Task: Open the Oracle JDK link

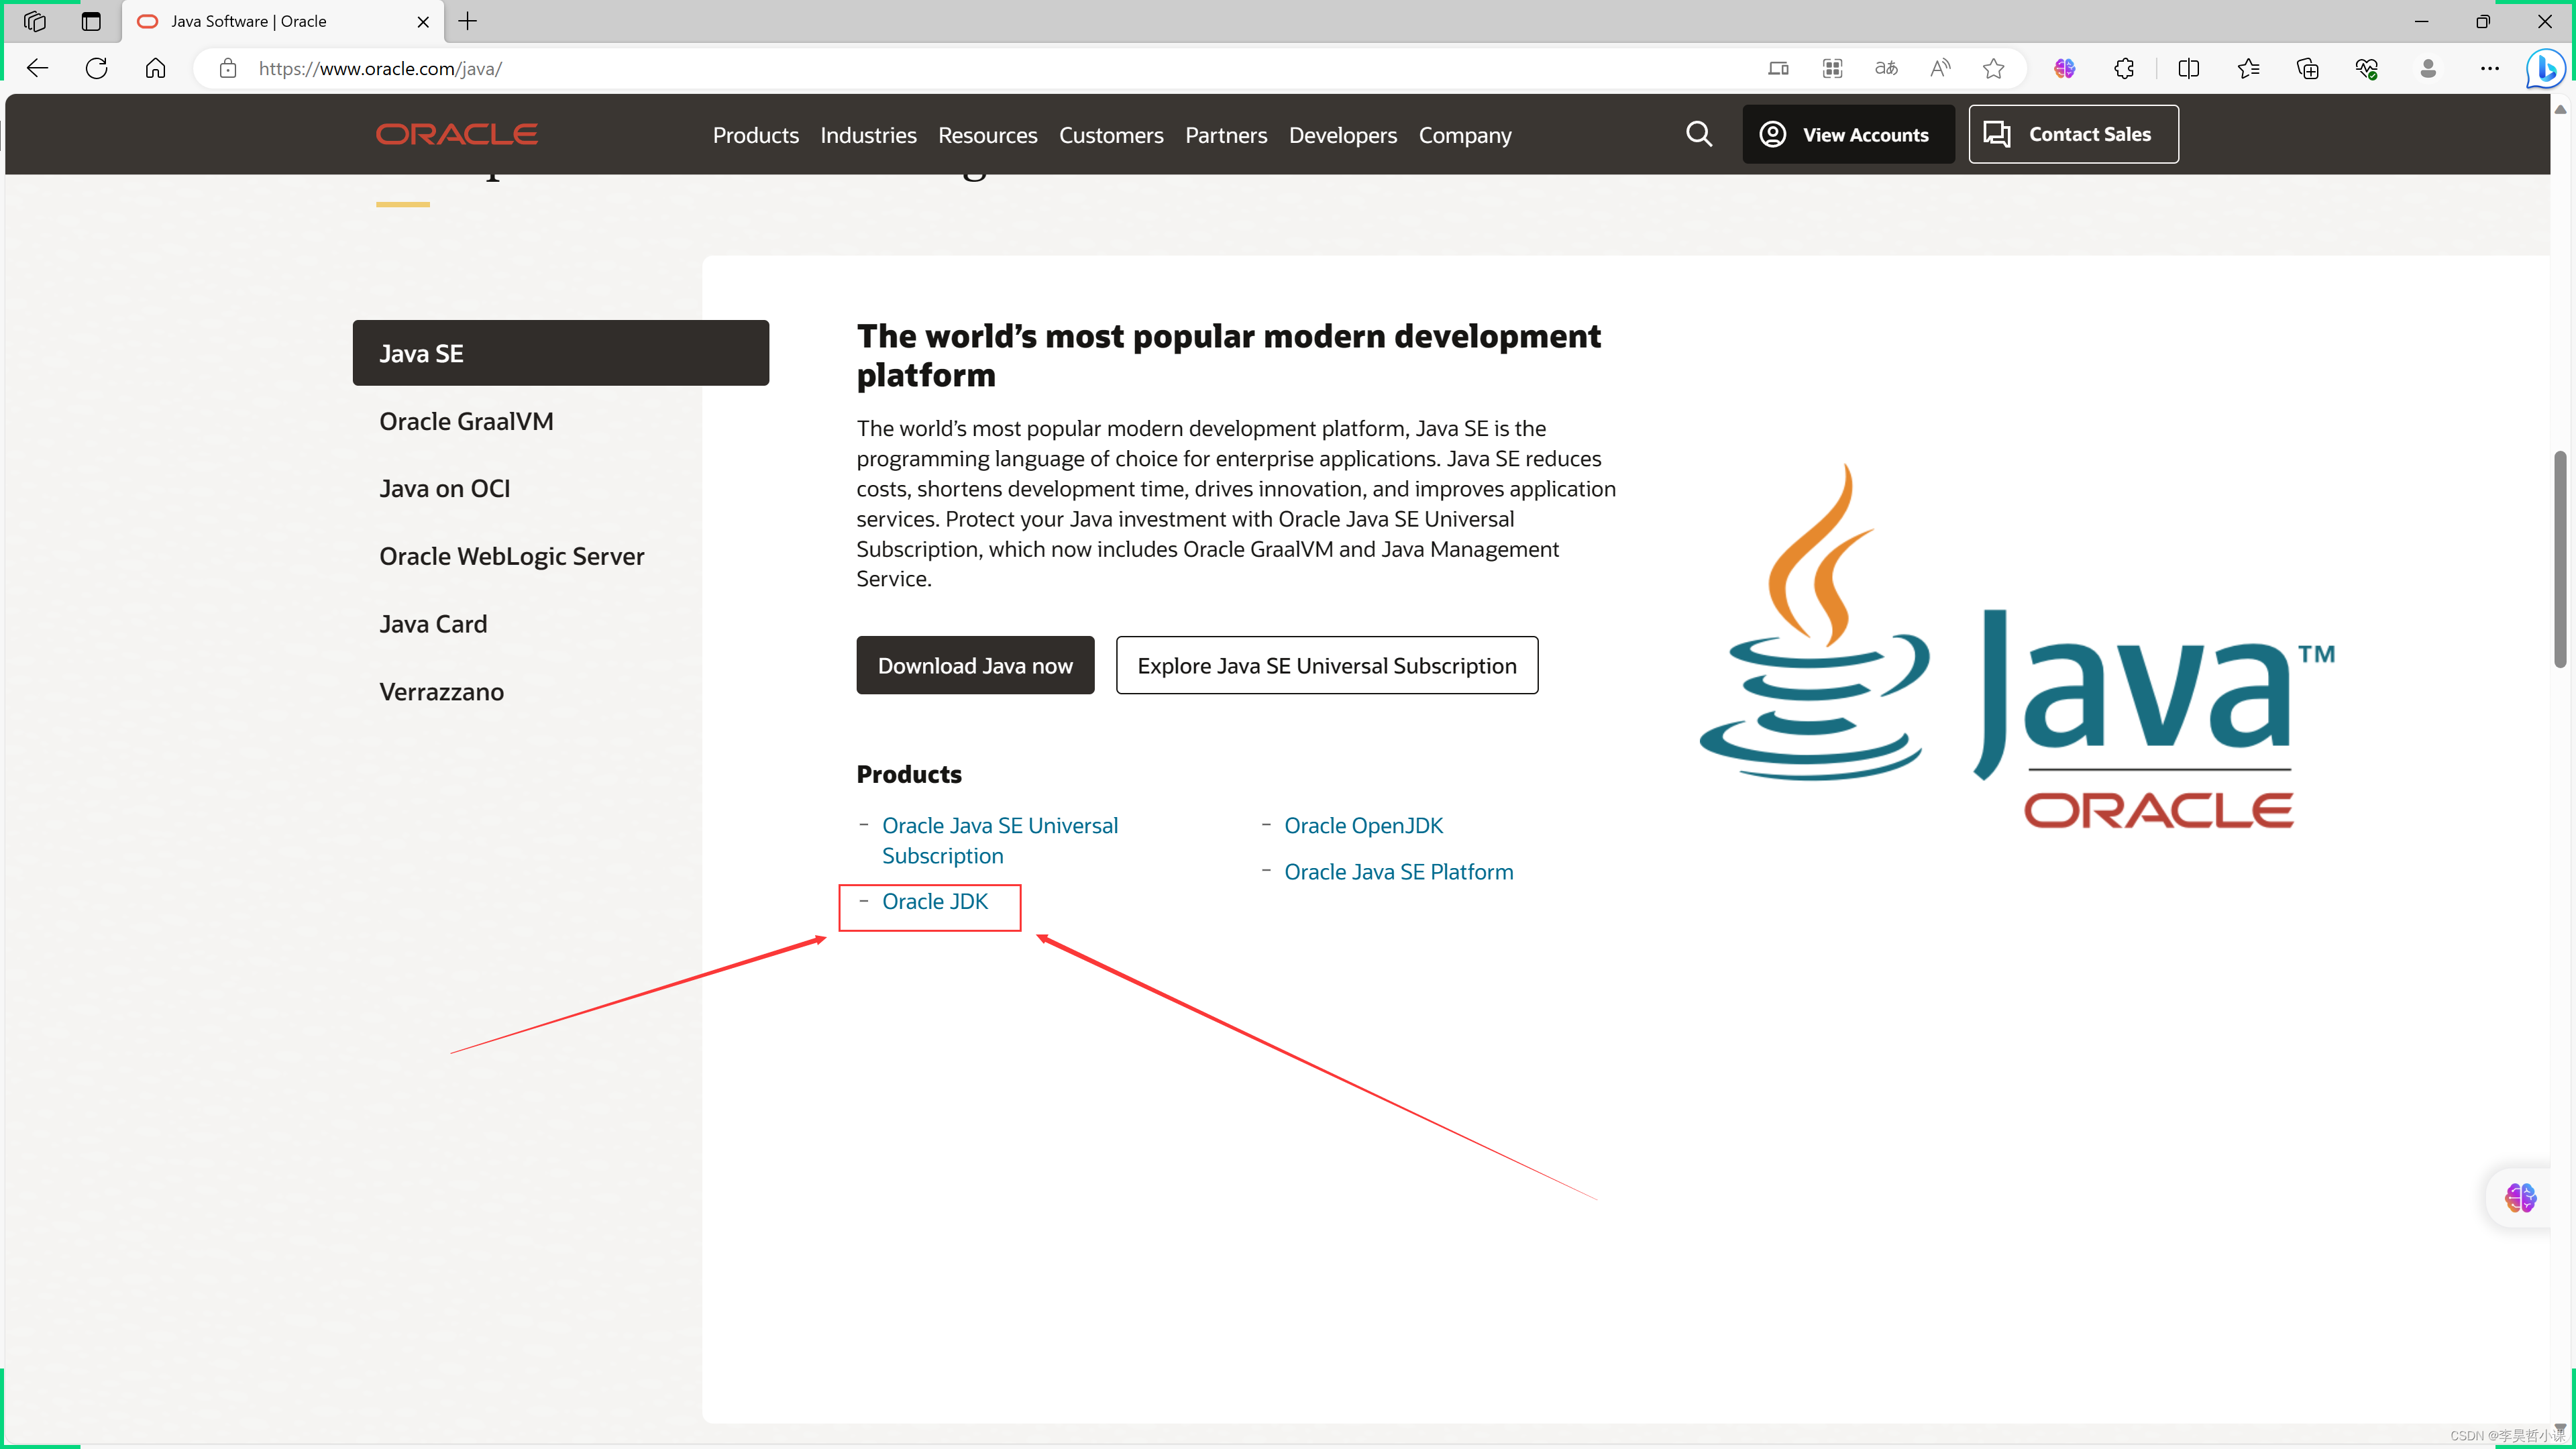Action: coord(934,901)
